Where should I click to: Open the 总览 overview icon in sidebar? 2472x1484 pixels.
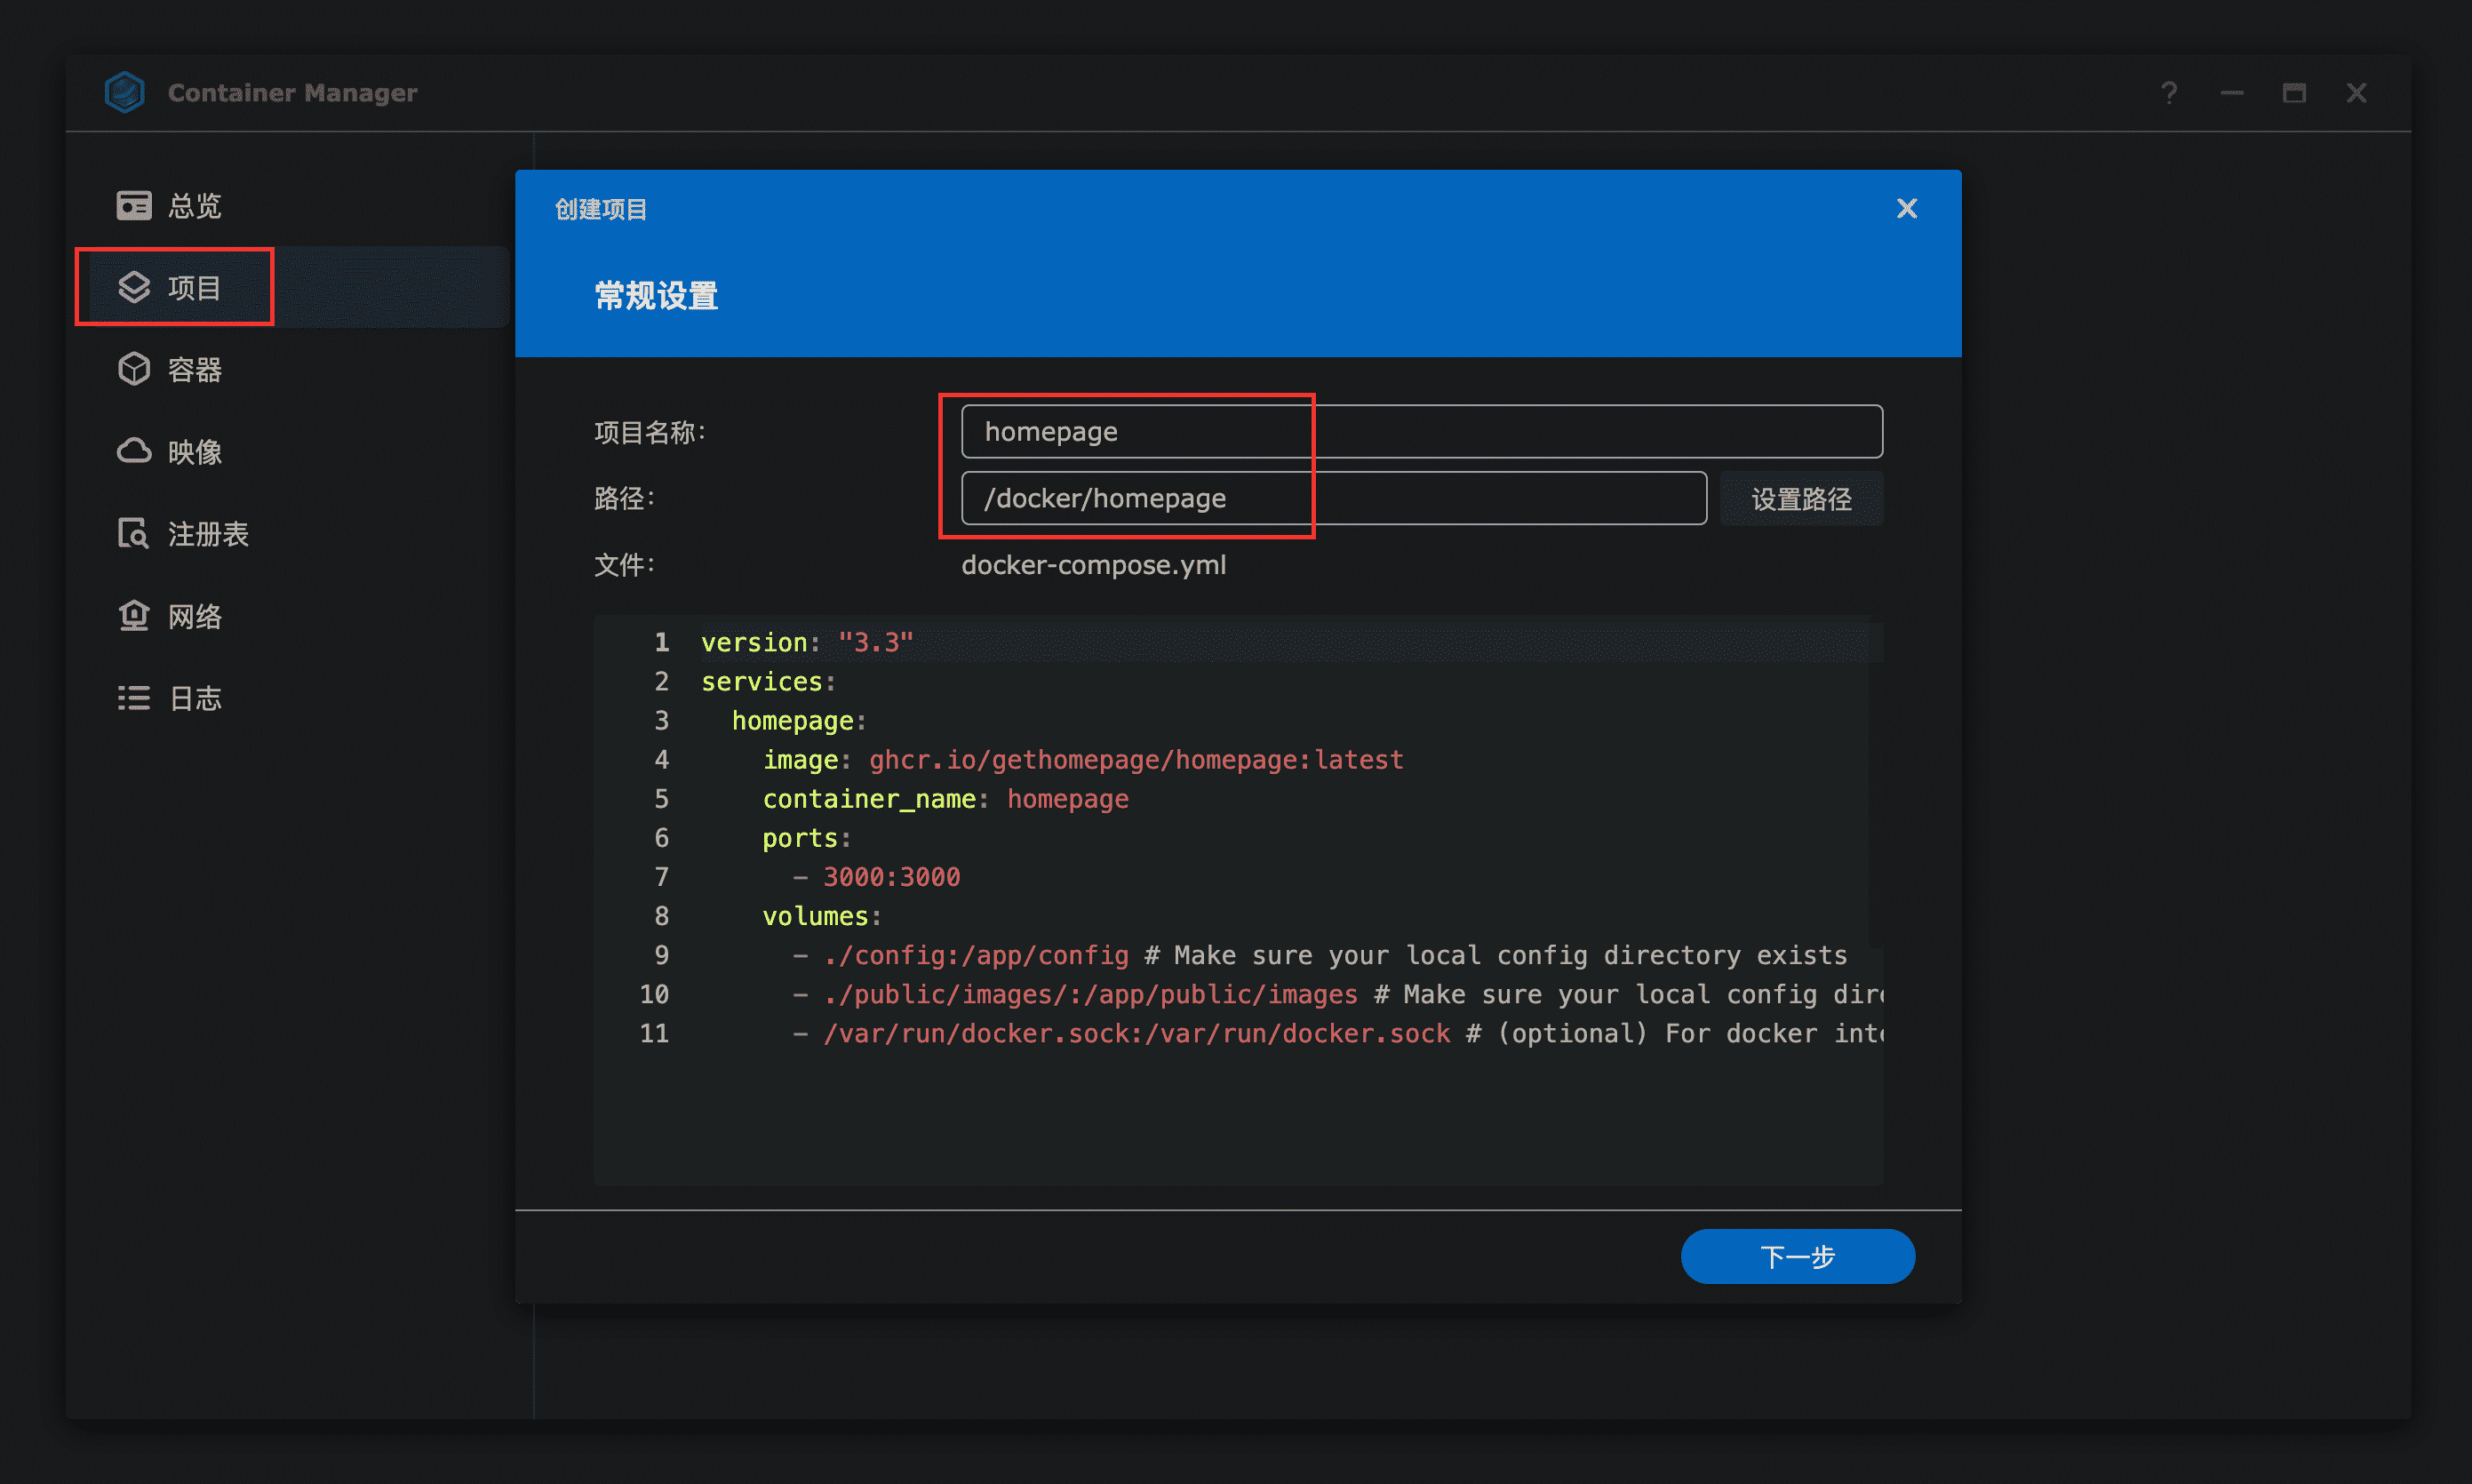click(134, 205)
